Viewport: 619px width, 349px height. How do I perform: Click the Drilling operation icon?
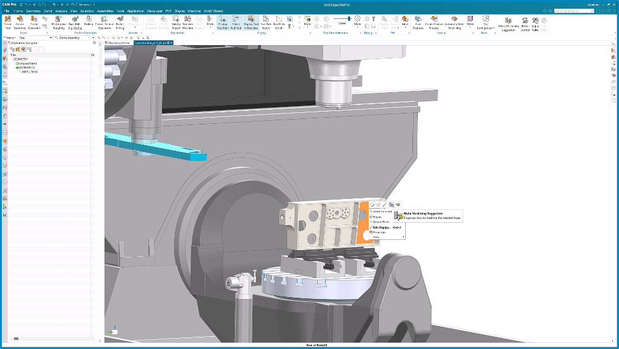click(x=89, y=21)
